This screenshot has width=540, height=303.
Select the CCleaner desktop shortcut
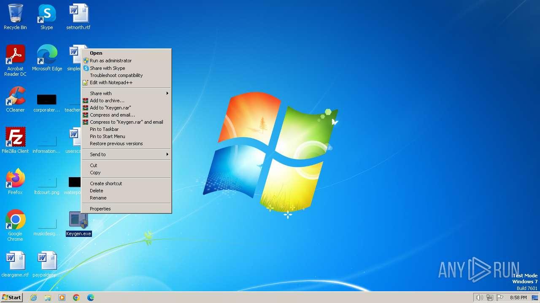[x=15, y=99]
